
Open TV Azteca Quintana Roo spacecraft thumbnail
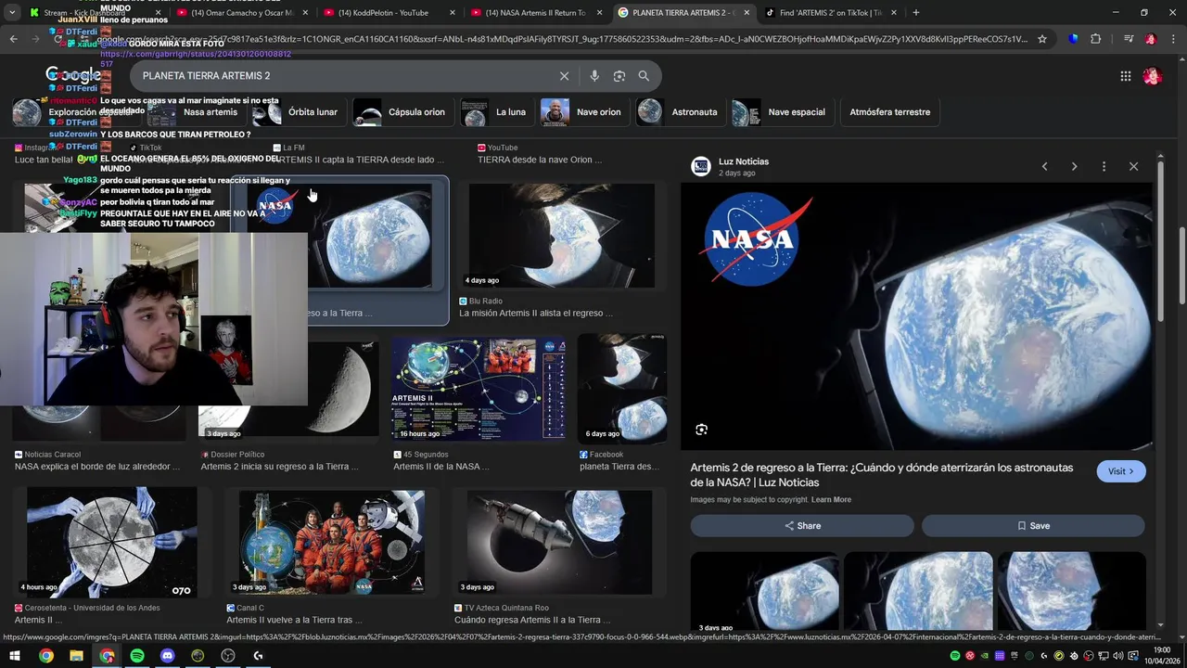pyautogui.click(x=559, y=542)
